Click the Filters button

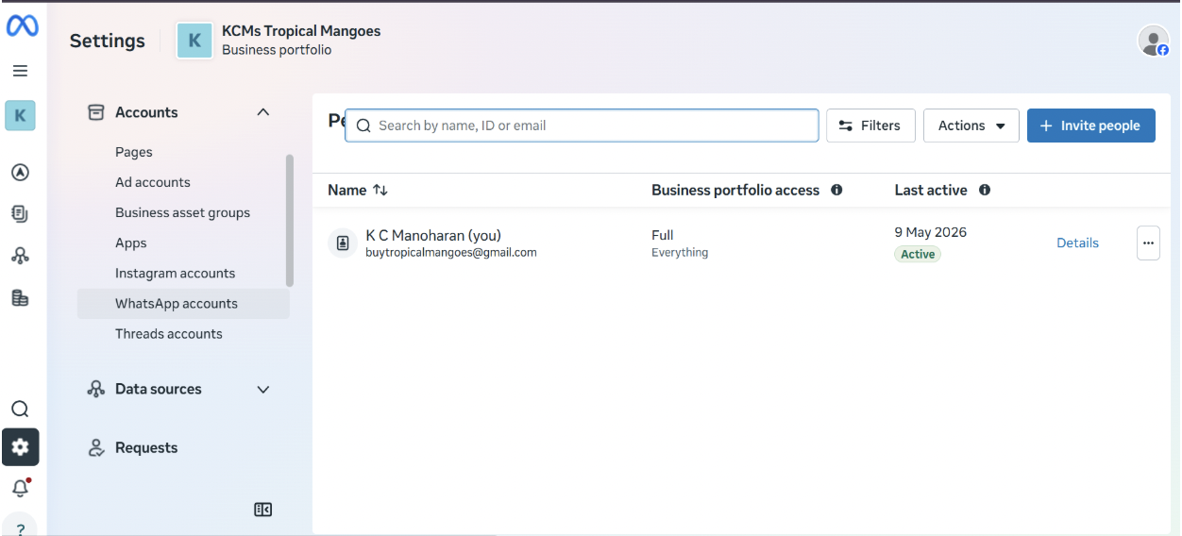(870, 126)
